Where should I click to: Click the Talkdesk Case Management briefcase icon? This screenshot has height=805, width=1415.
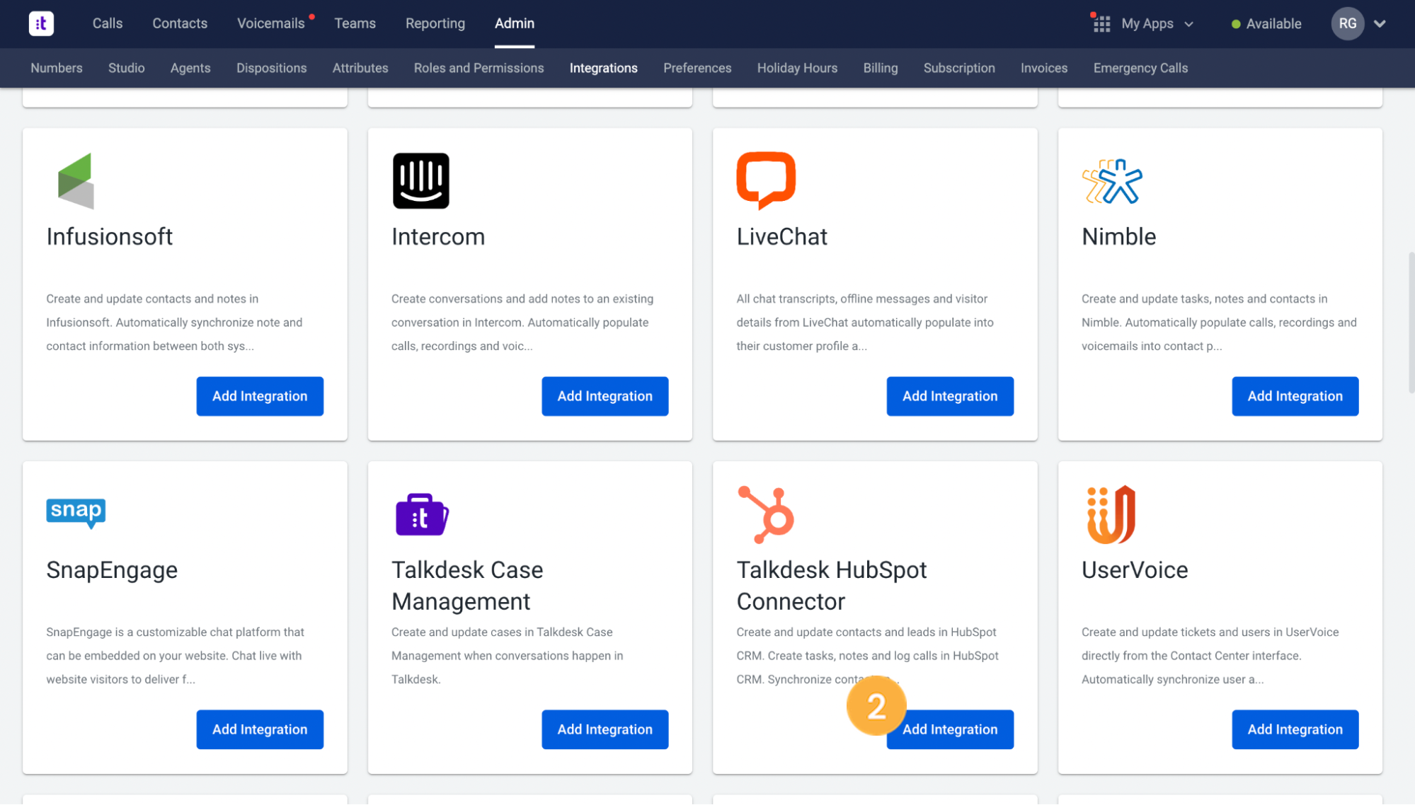[422, 514]
